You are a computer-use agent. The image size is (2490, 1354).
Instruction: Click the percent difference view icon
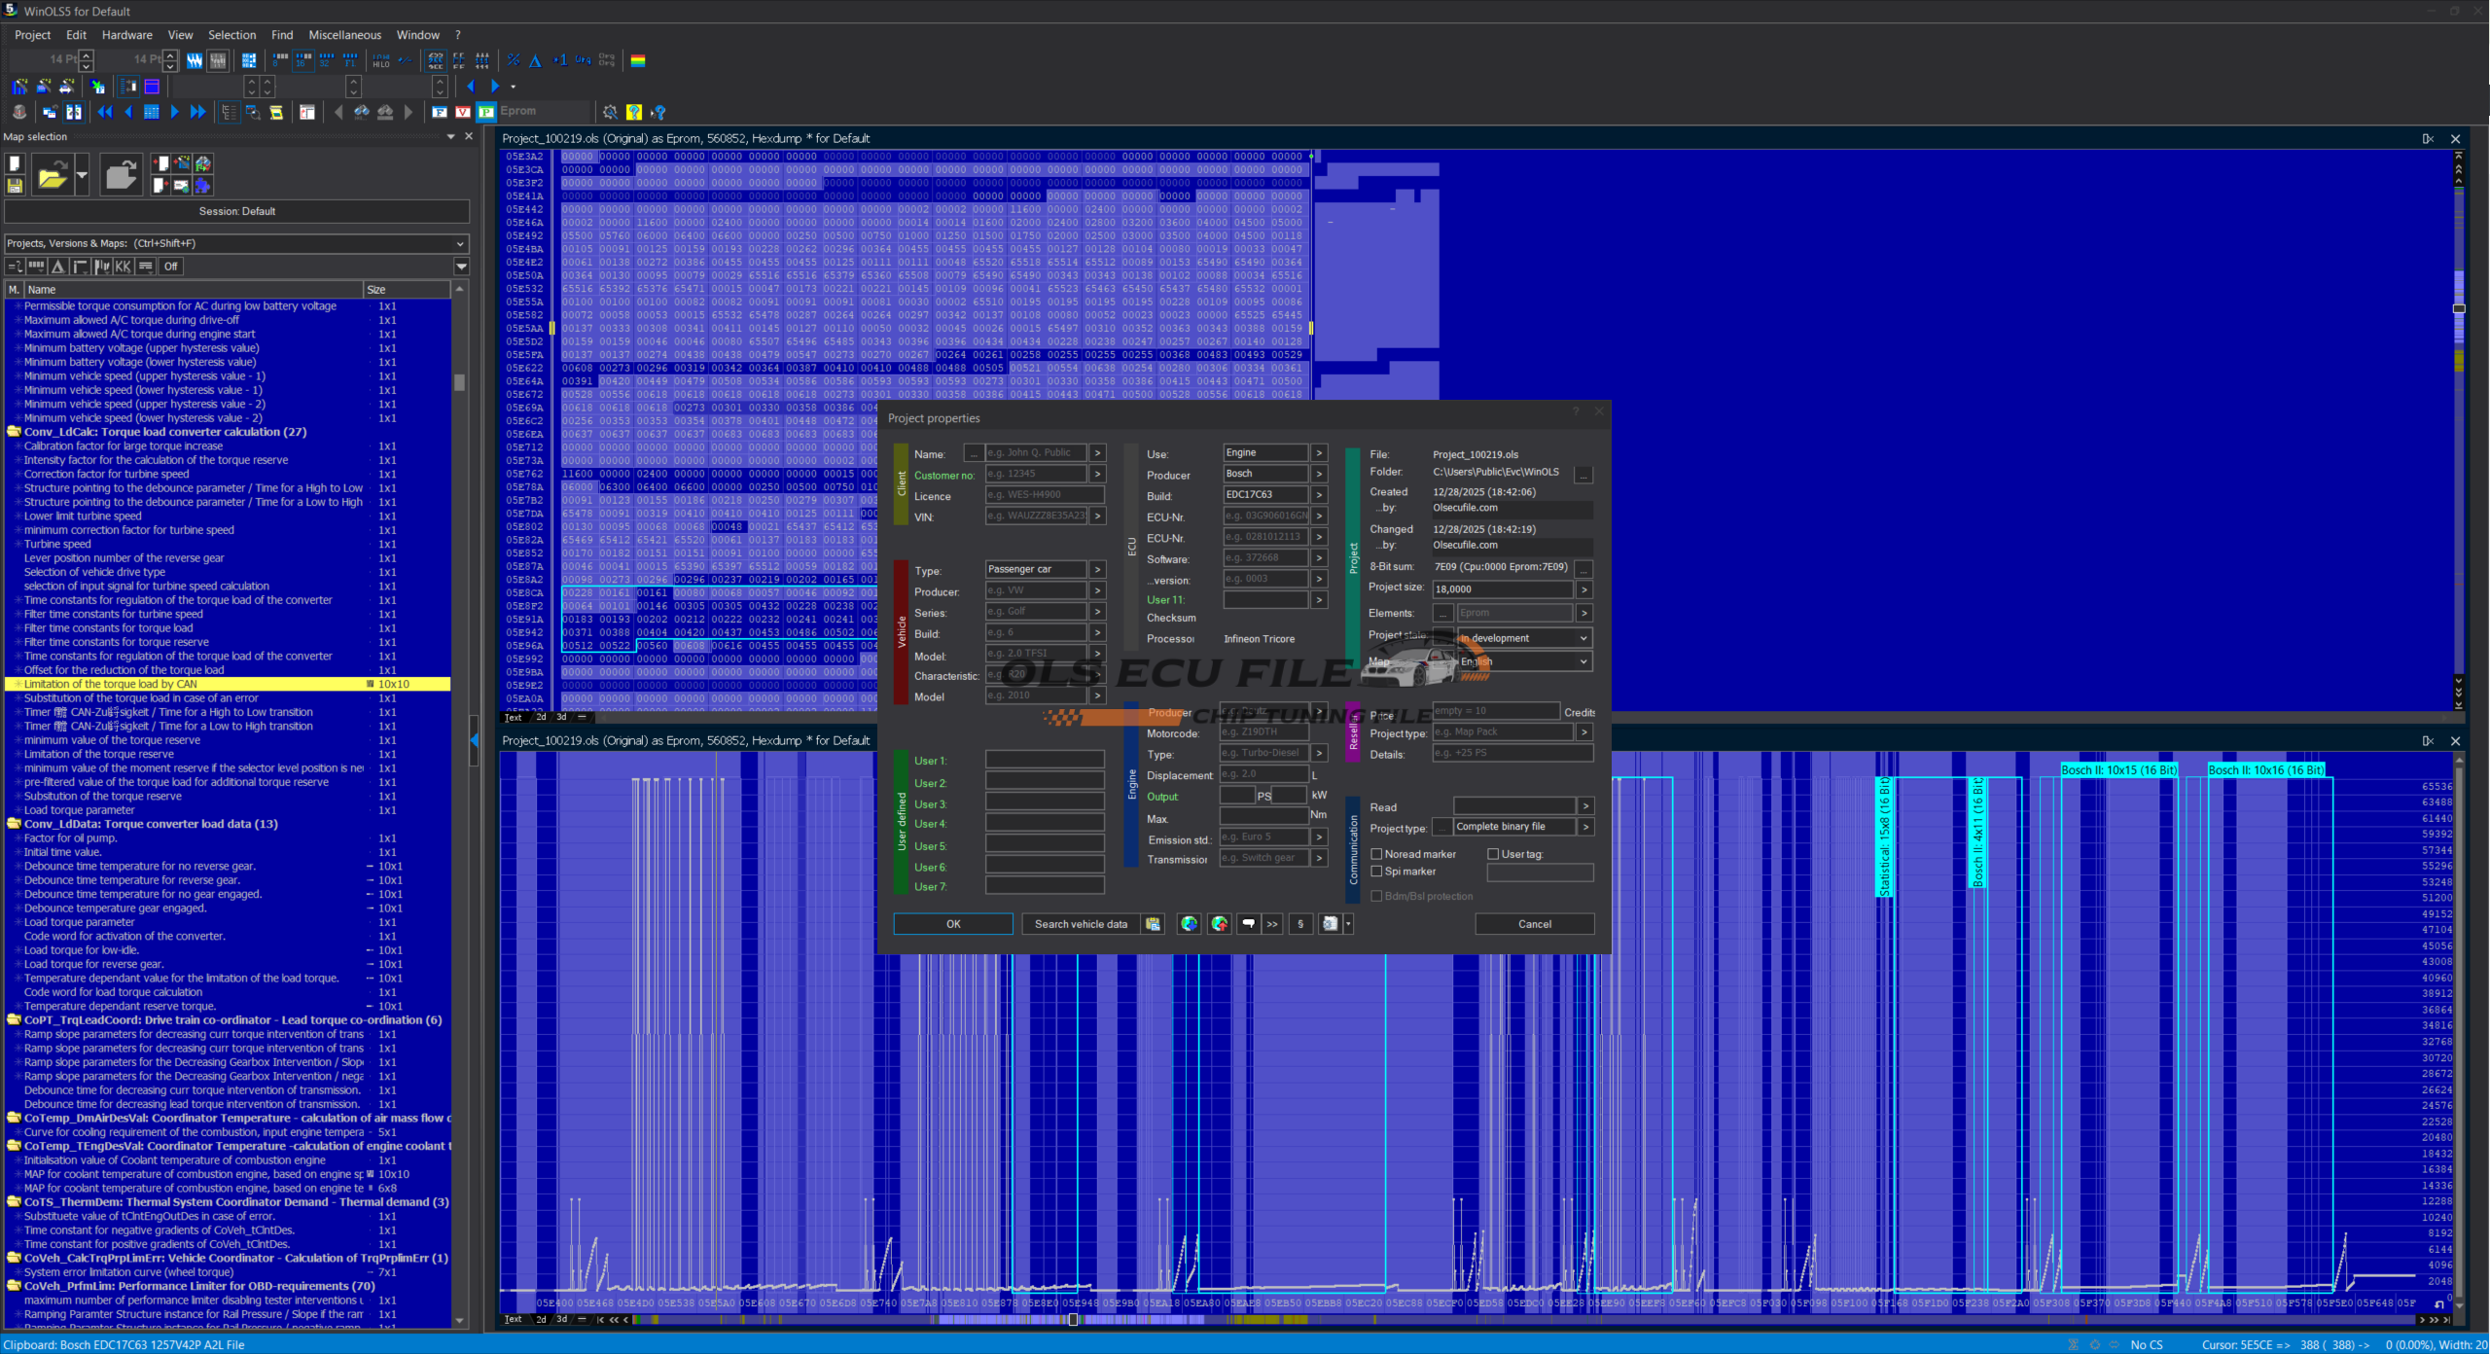click(514, 60)
